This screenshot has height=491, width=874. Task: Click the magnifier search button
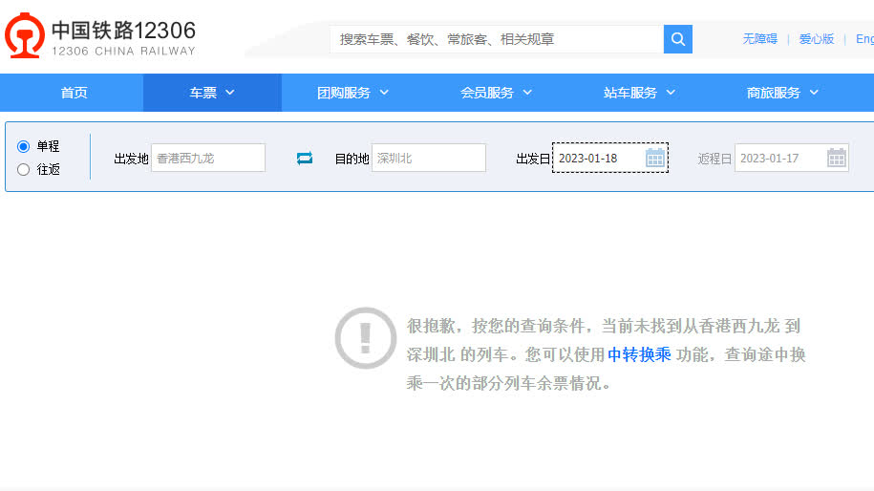coord(677,39)
